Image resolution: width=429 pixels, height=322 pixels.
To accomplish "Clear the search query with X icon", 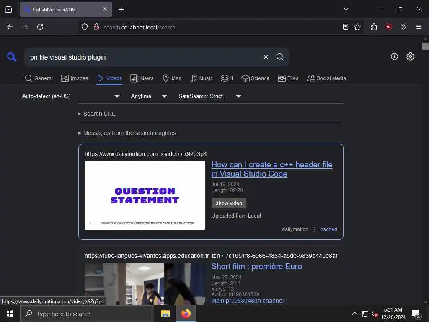I will 266,57.
